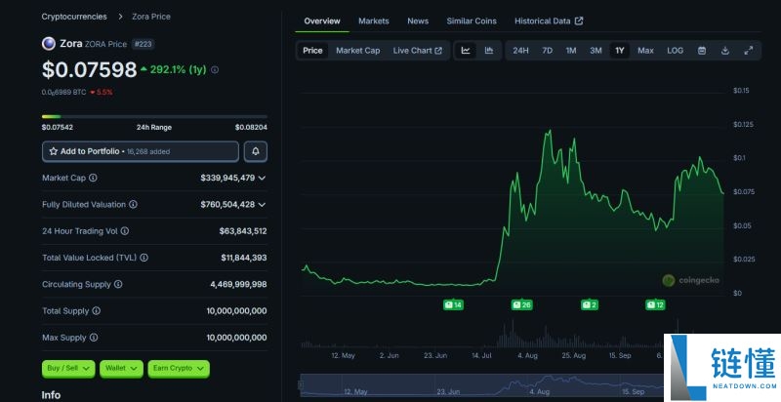Open the news marker labeled 26

click(522, 304)
